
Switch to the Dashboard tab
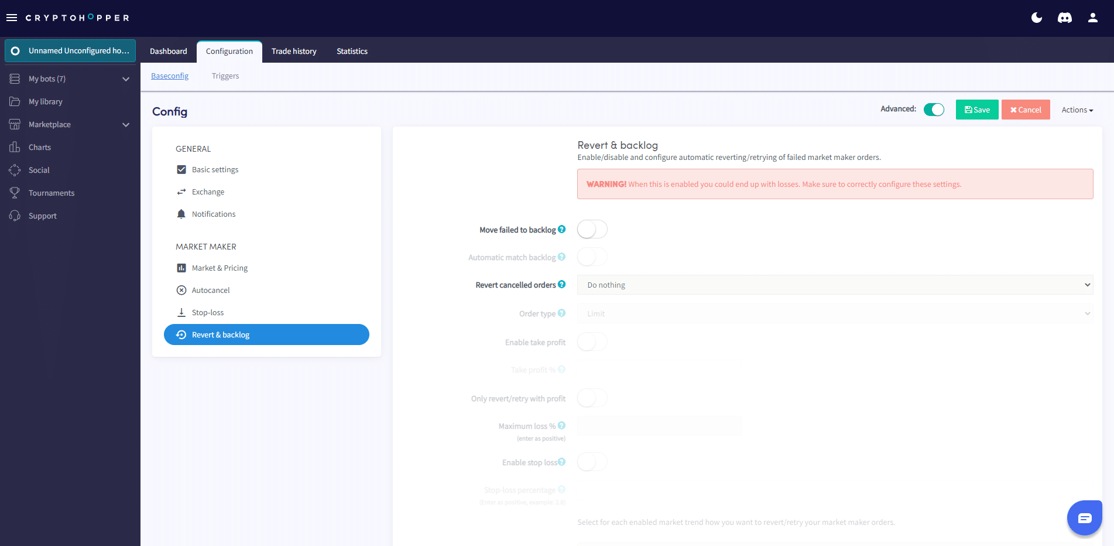click(x=169, y=52)
